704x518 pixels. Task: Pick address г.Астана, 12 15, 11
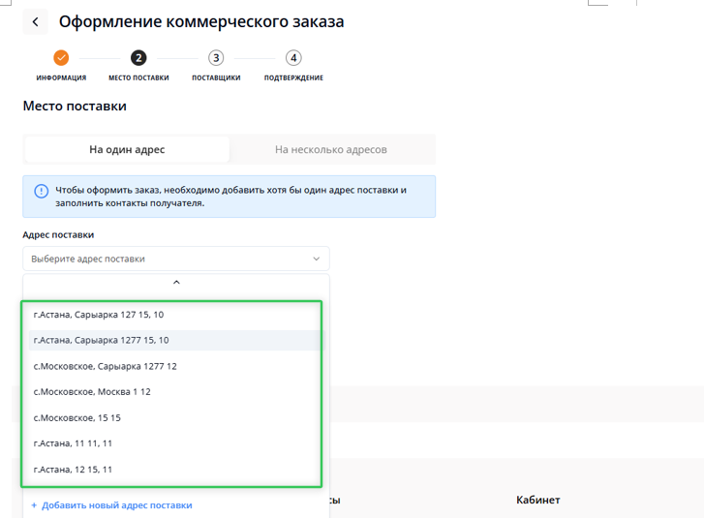[x=73, y=470]
